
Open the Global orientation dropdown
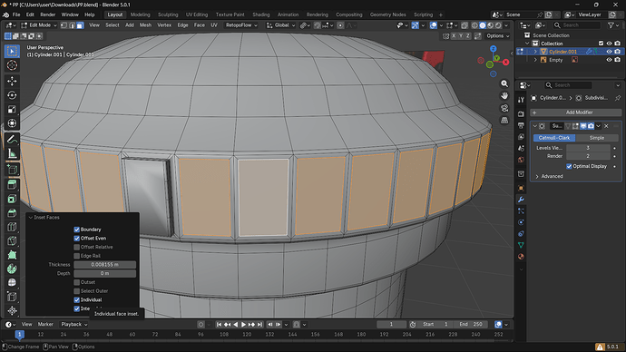coord(281,25)
